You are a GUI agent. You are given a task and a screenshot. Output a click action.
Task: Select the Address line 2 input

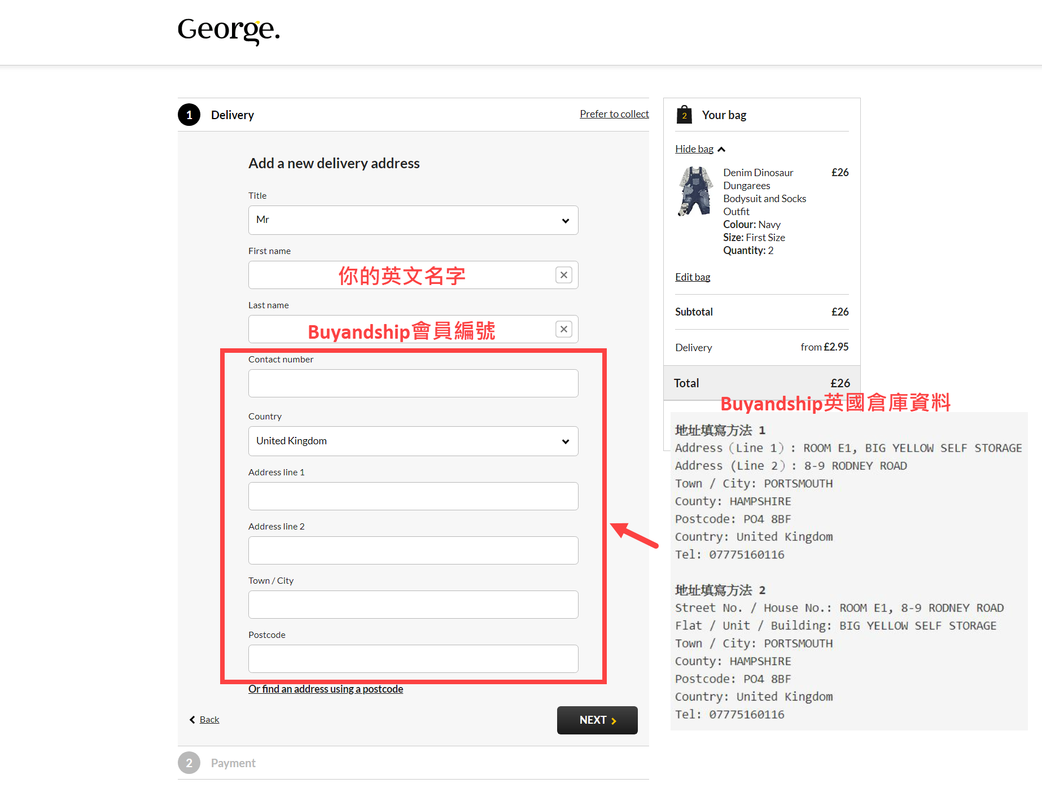[413, 550]
